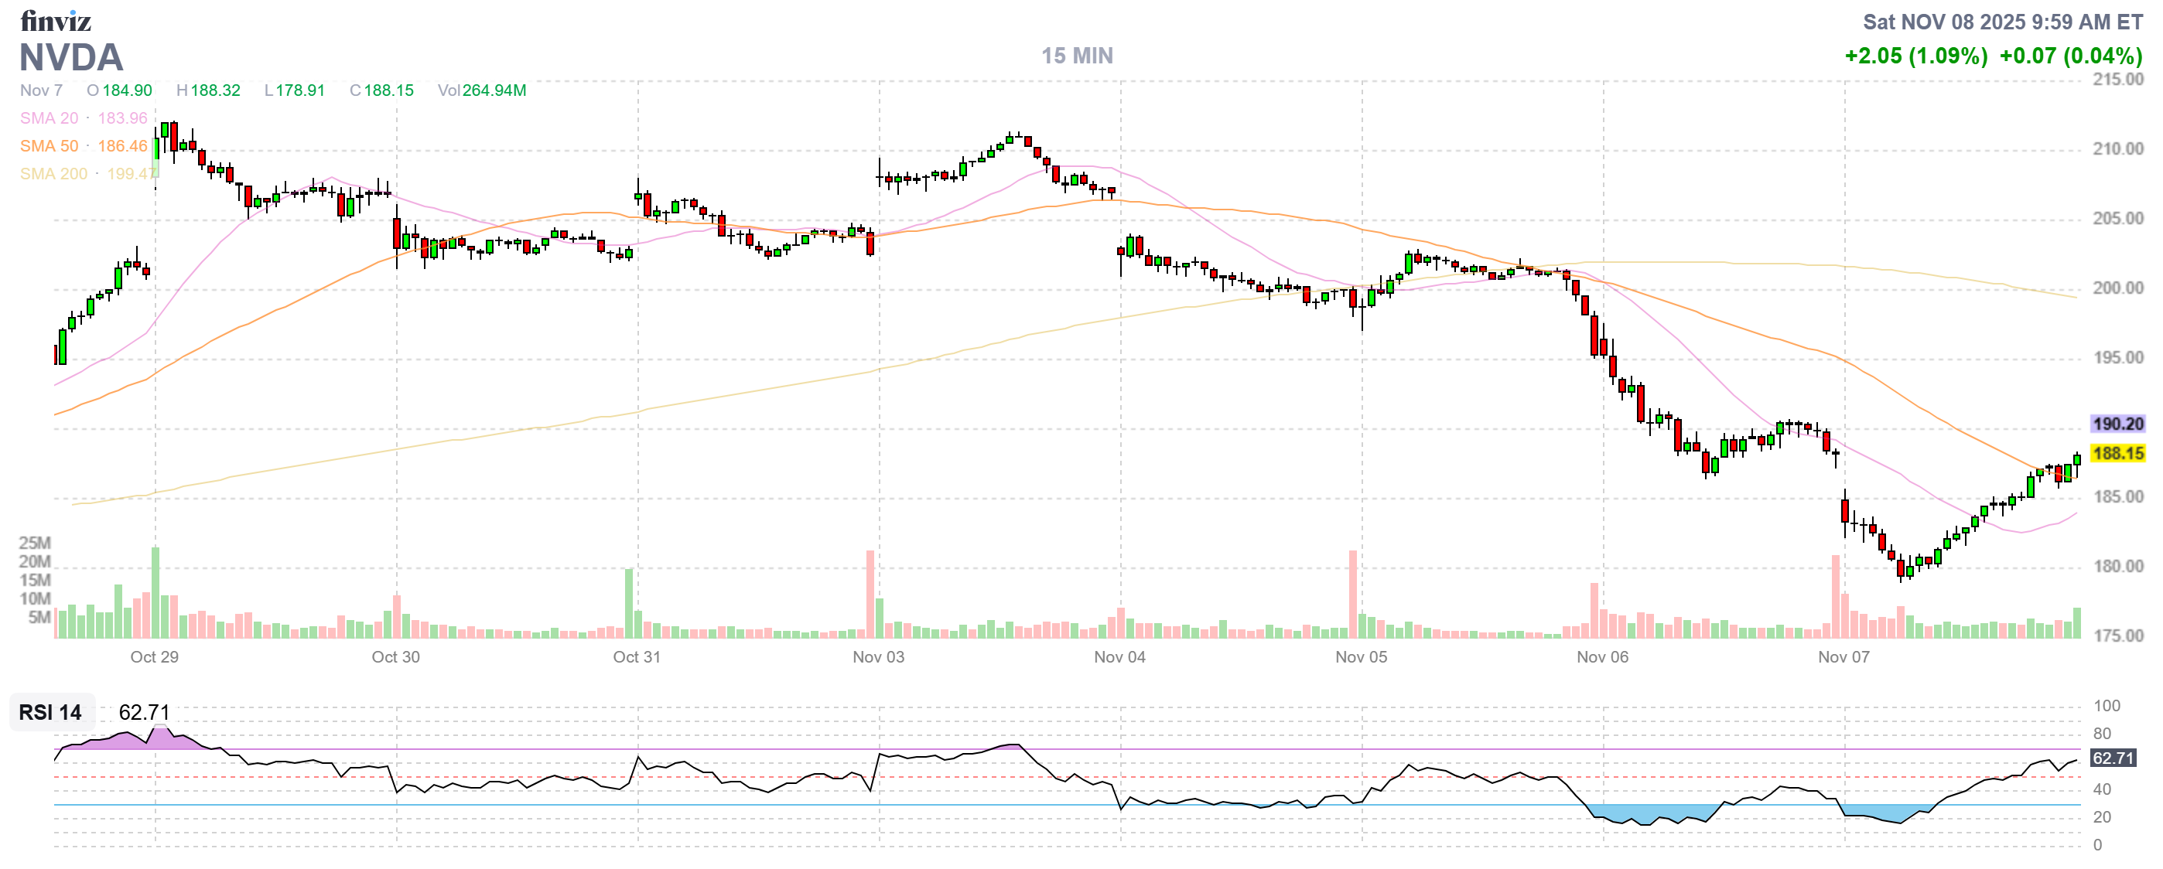Click the purple 190.20 price tag
This screenshot has width=2163, height=869.
pyautogui.click(x=2117, y=424)
